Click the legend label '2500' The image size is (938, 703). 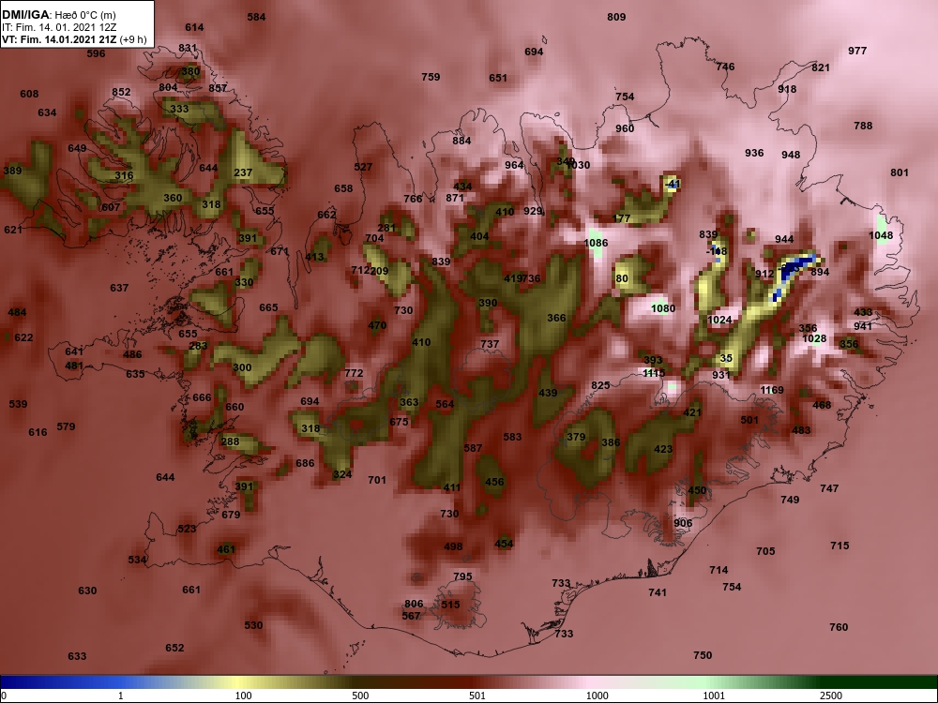point(831,696)
